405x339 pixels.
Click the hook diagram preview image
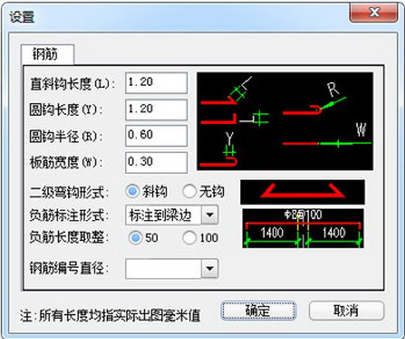point(285,121)
